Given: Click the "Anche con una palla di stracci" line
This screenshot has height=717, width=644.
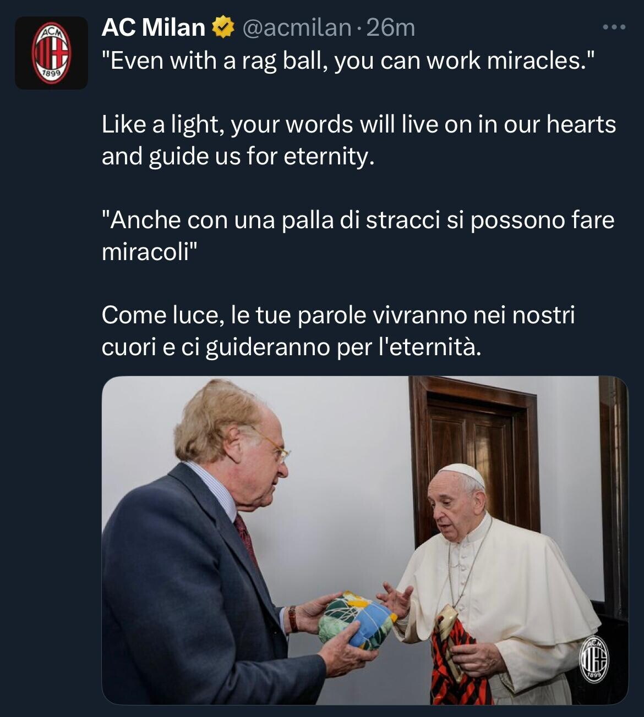Looking at the screenshot, I should (x=358, y=220).
